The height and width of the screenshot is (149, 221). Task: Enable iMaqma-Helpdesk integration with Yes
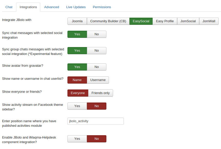[77, 139]
